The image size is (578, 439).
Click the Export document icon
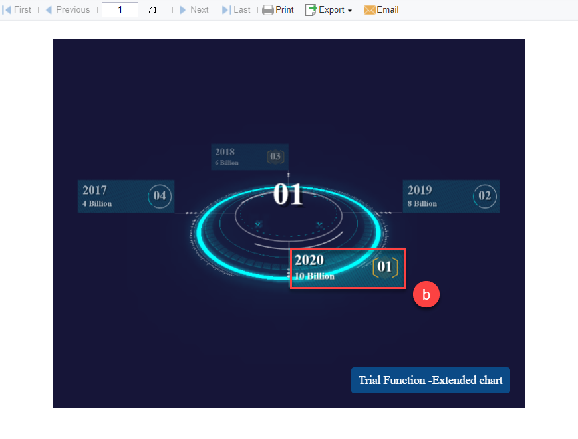(x=311, y=10)
